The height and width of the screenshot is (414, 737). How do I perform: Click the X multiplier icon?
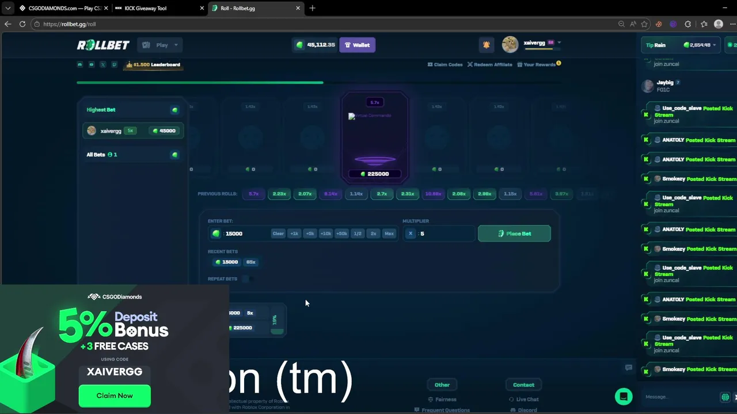(x=411, y=233)
